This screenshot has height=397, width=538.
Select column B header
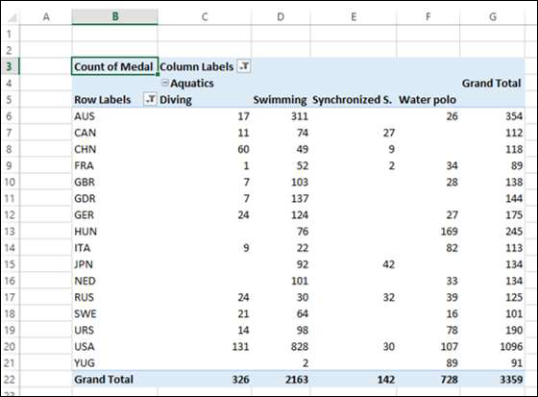coord(115,16)
